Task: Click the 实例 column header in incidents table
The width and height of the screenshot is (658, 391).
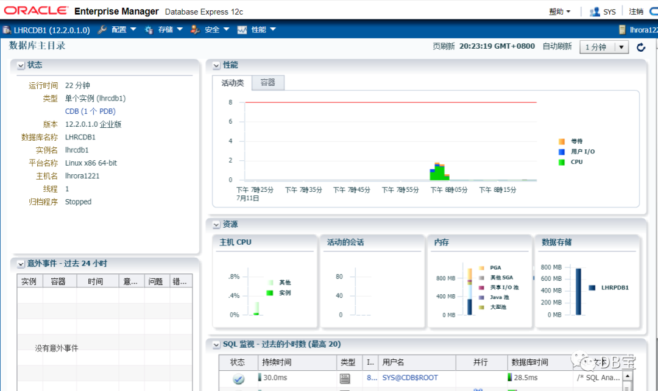Action: (x=30, y=281)
